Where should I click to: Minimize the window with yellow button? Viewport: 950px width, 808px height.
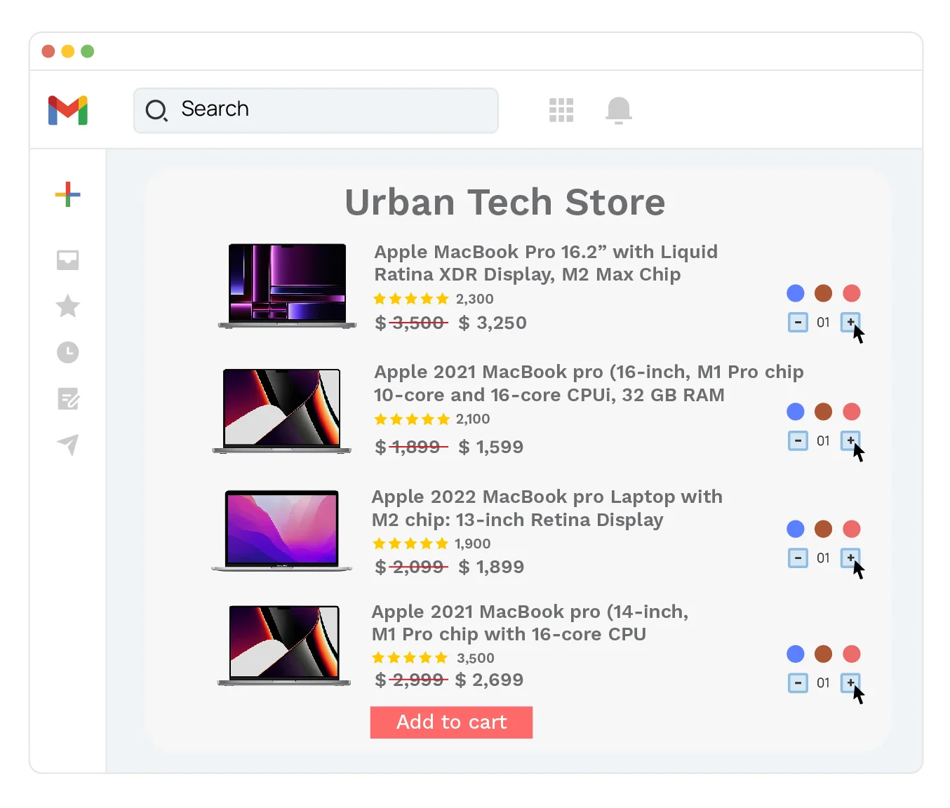click(68, 51)
